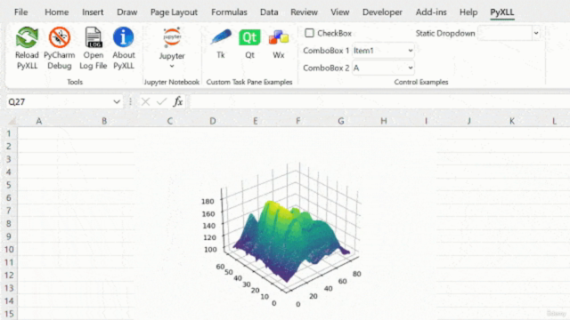The image size is (570, 320).
Task: Expand the ComboBox 1 dropdown
Action: click(x=410, y=51)
